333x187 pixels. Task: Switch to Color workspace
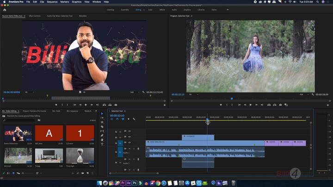coord(150,10)
